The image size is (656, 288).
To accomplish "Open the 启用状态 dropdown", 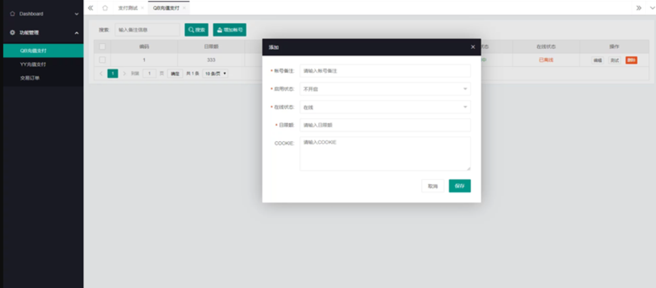I will point(385,89).
